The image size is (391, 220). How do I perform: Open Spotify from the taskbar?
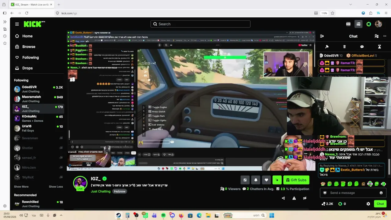[x=163, y=215]
